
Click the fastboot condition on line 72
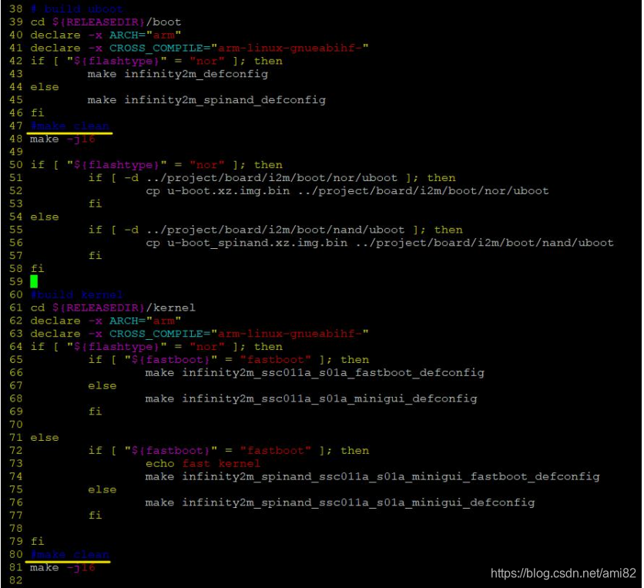229,450
